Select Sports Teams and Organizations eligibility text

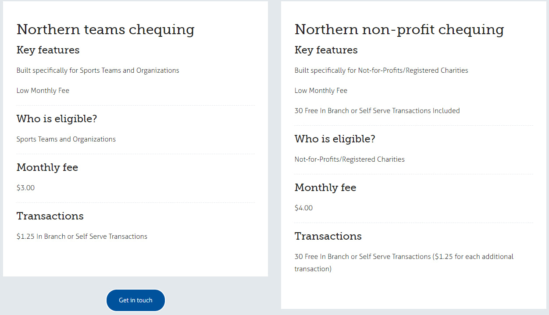pyautogui.click(x=66, y=139)
